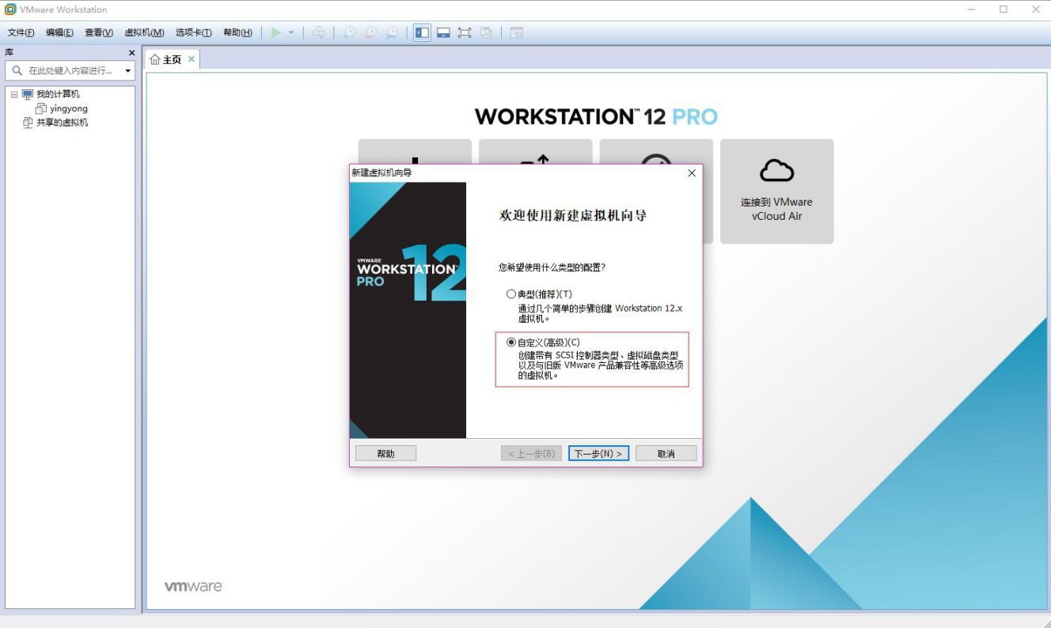Screen dimensions: 1051x628
Task: Switch to the 主页 tab
Action: [172, 59]
